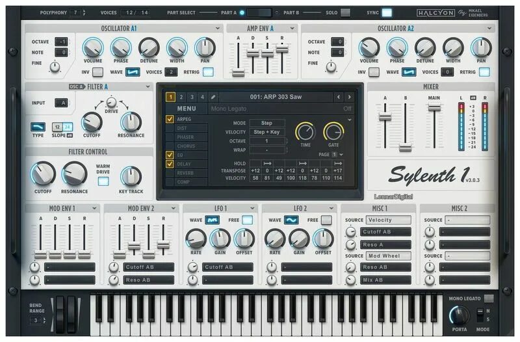This screenshot has height=342, width=520.
Task: Select Oscillator A1 waveform icon
Action: pyautogui.click(x=133, y=72)
